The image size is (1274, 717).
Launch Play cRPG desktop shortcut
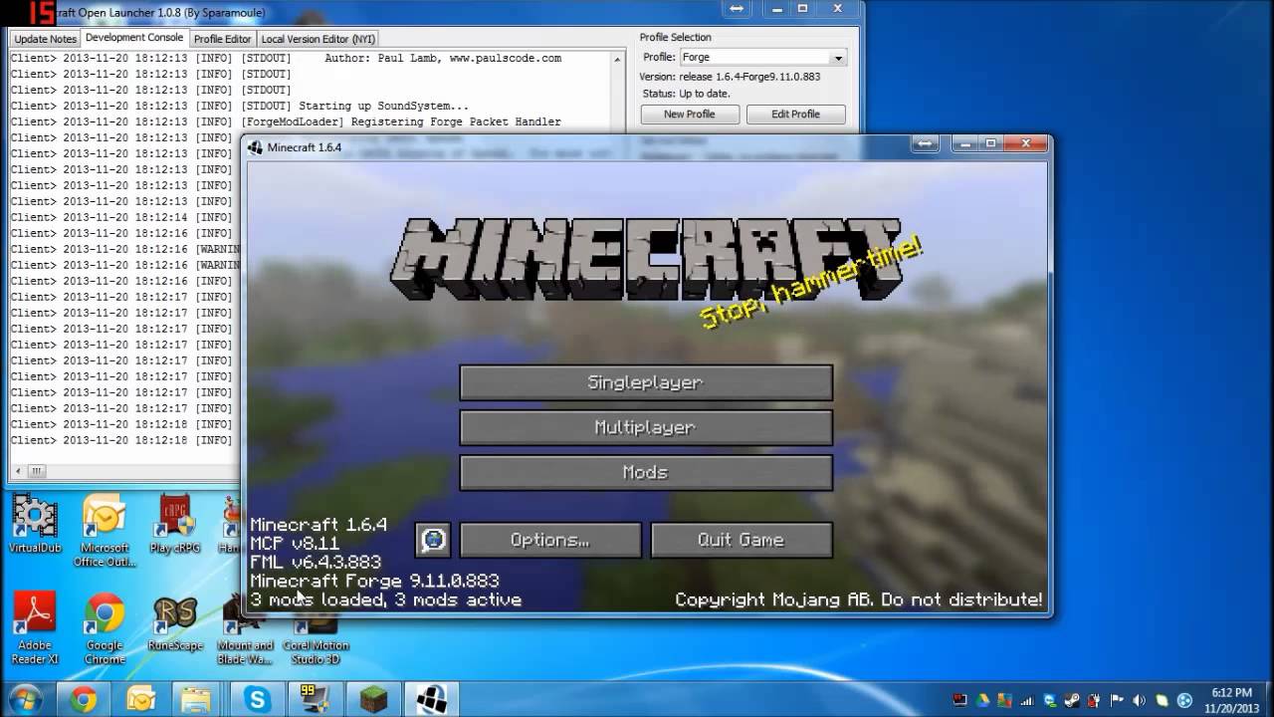pyautogui.click(x=175, y=523)
